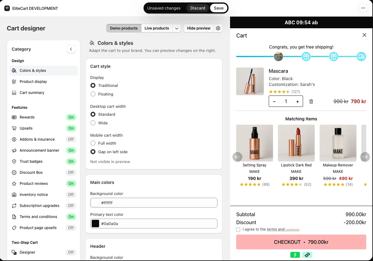Go to next matching items

tap(365, 157)
